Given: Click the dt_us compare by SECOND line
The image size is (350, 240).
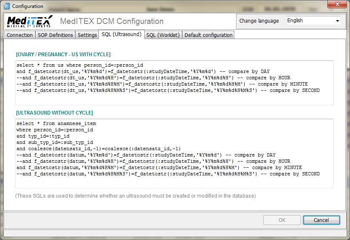Looking at the screenshot, I should click(168, 90).
